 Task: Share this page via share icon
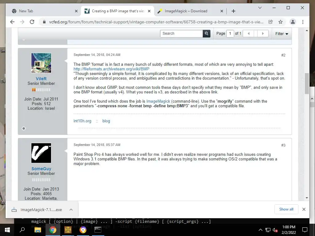271,22
